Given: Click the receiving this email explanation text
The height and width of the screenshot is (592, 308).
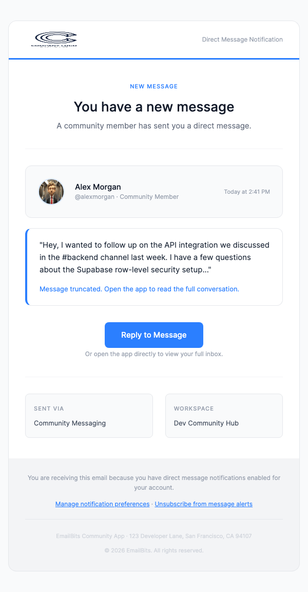Looking at the screenshot, I should [154, 483].
